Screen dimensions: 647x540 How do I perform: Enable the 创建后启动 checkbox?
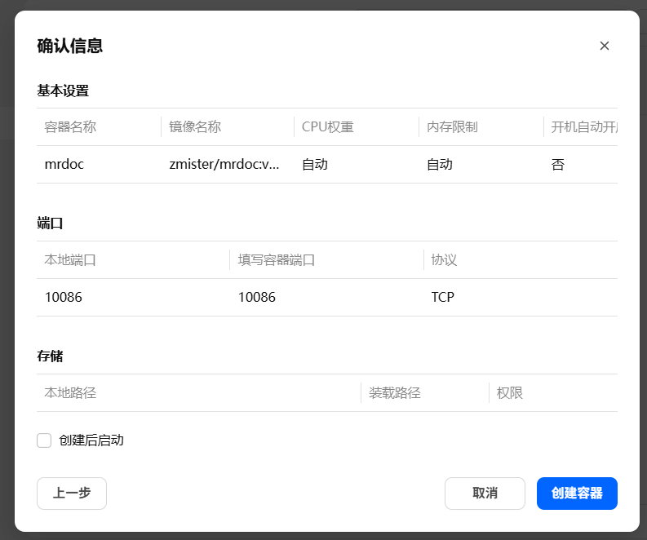[x=44, y=440]
